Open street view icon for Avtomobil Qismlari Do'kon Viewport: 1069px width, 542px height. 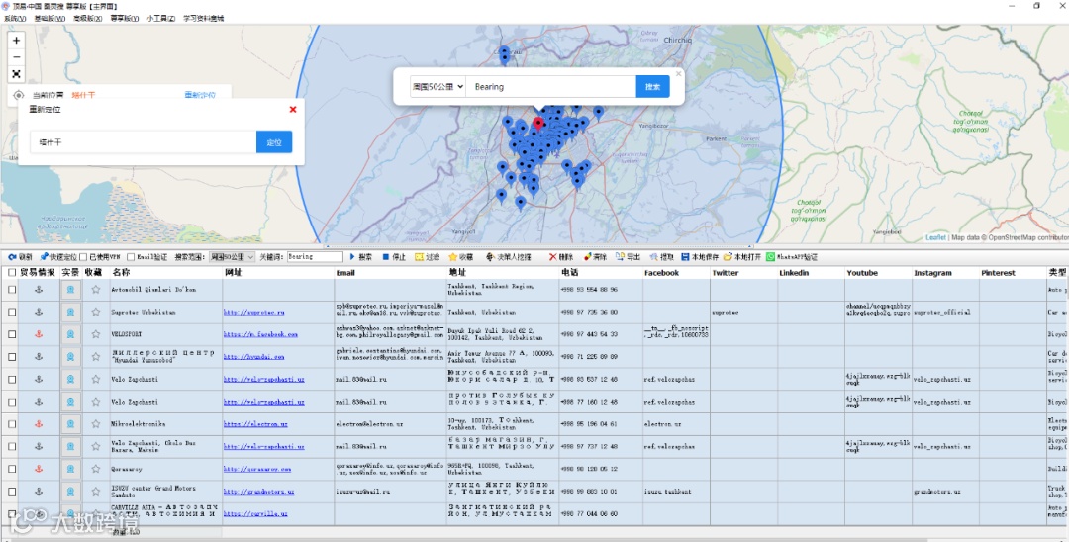click(x=70, y=290)
